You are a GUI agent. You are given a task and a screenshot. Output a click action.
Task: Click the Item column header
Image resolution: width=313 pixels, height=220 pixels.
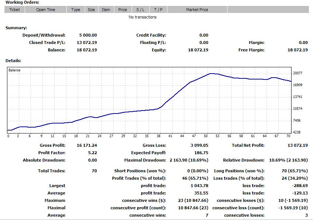click(x=106, y=10)
